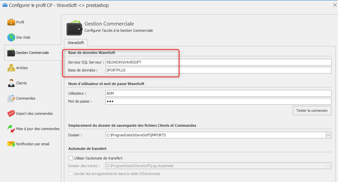This screenshot has height=182, width=338.
Task: Browse for the Dossier folder path
Action: pos(328,135)
